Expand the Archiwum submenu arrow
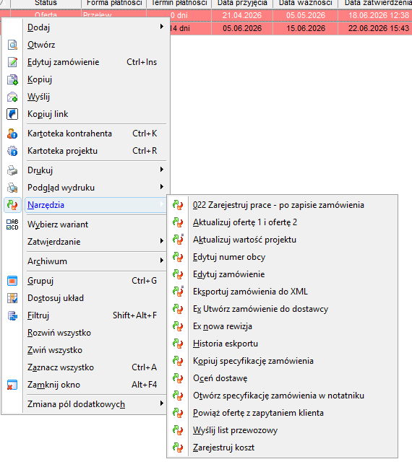The height and width of the screenshot is (467, 412). click(x=161, y=261)
